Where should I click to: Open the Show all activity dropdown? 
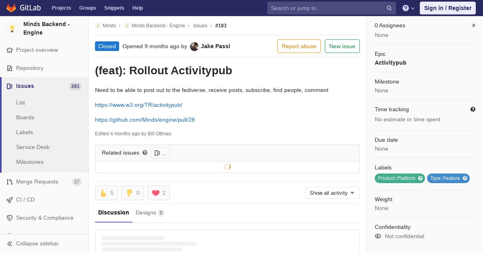[x=332, y=193]
